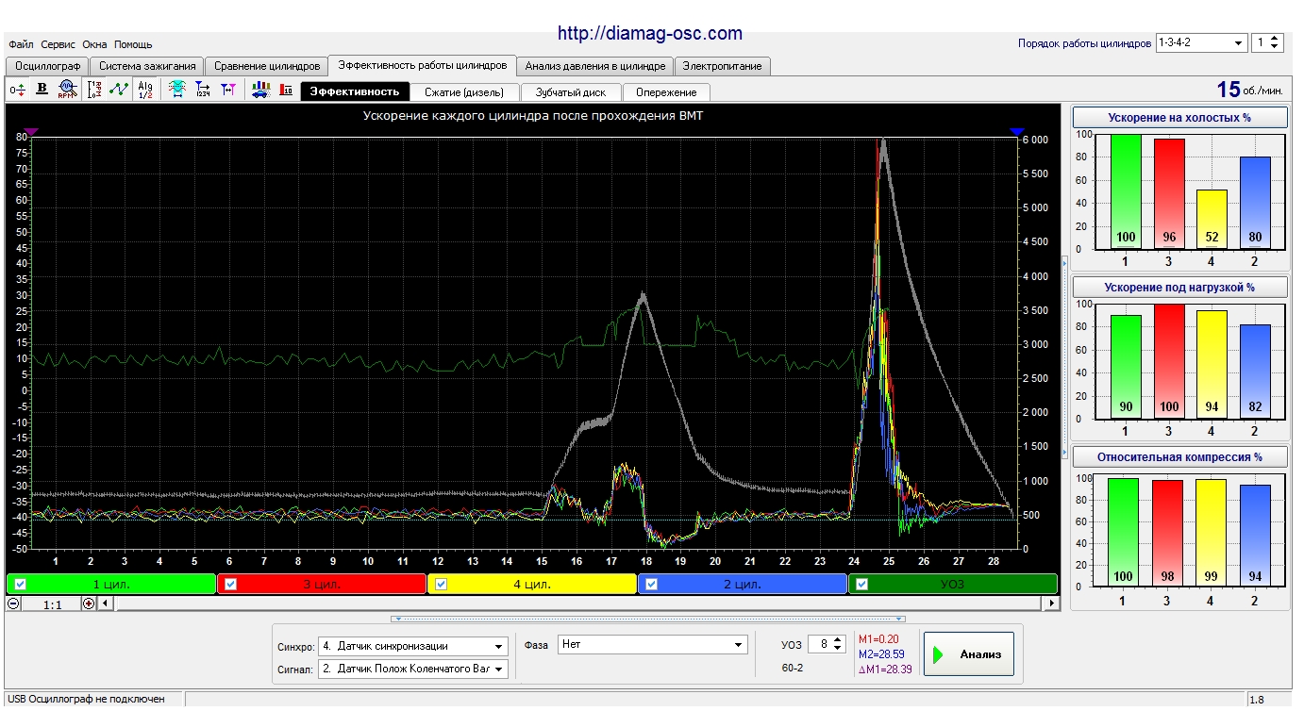Viewport: 1304px width, 711px height.
Task: Toggle the УОЗ trace checkbox
Action: click(x=862, y=584)
